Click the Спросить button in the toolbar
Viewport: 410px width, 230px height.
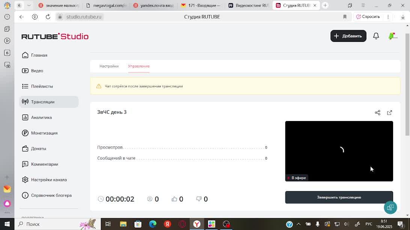point(368,17)
